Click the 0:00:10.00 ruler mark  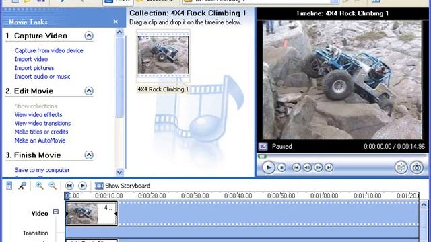tap(109, 196)
